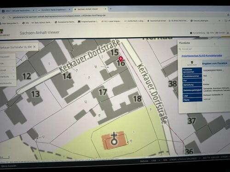Click house number 12 on the map

[27, 76]
